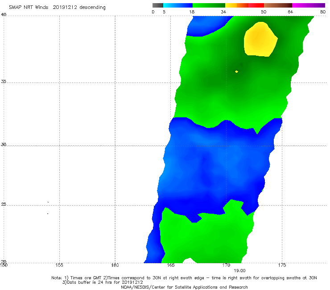Click the latitude label '25'
Screen dimensions: 330x290
point(4,204)
